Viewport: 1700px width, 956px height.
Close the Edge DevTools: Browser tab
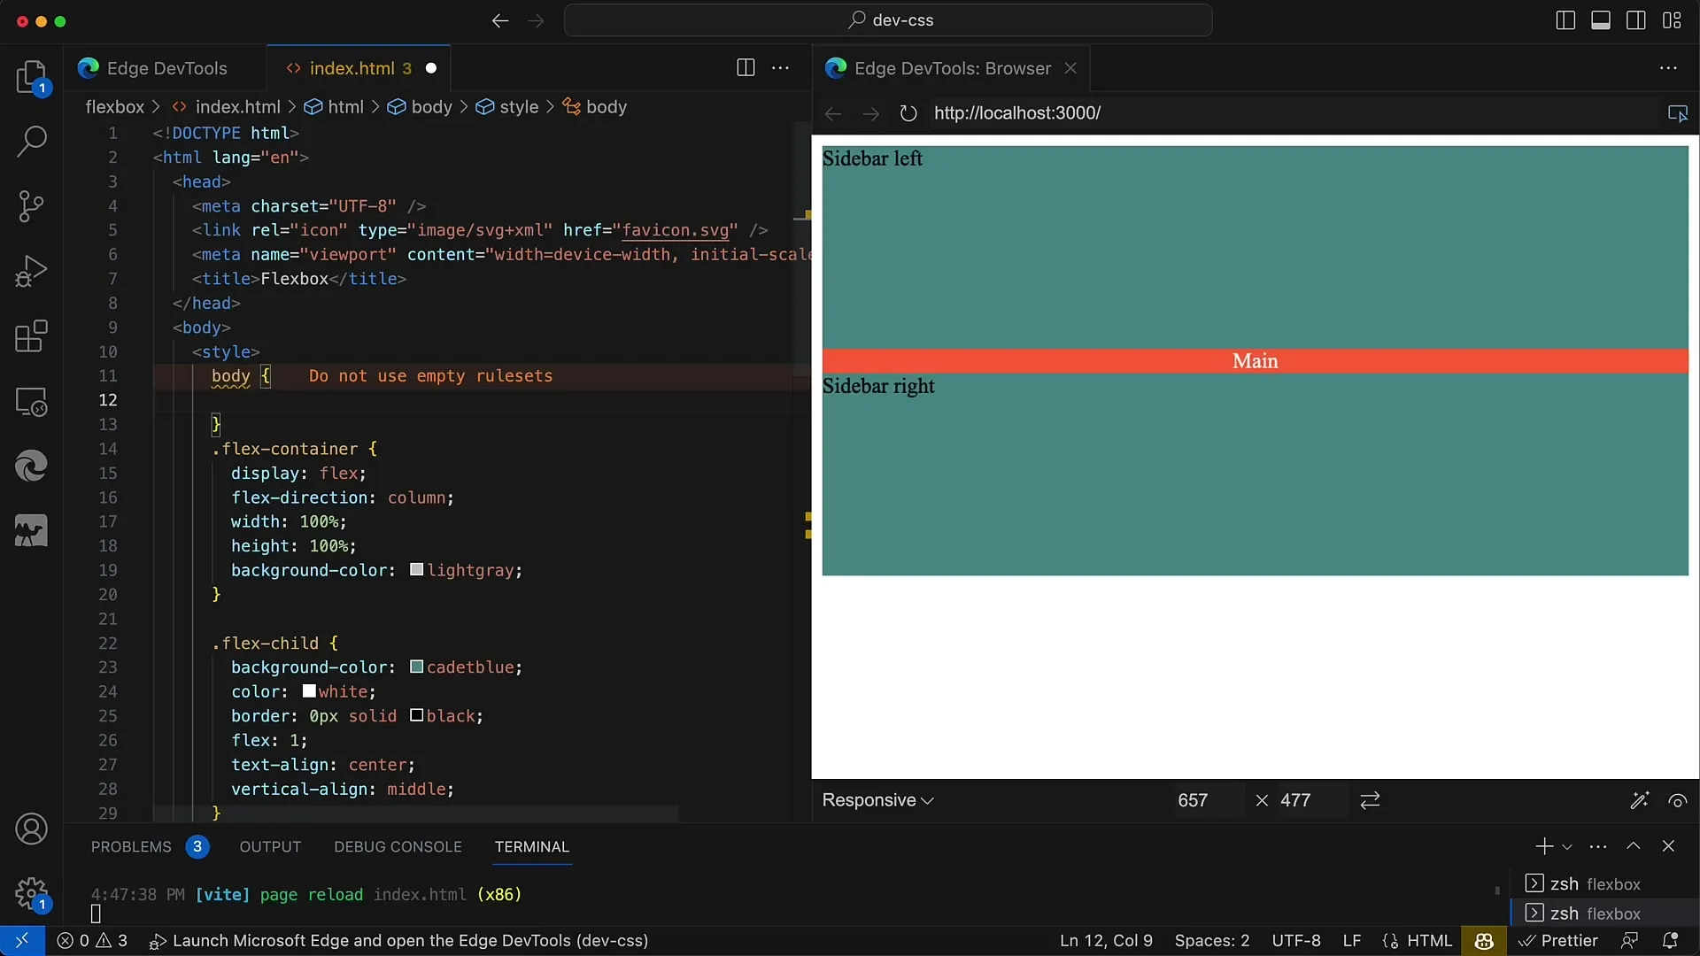click(x=1070, y=68)
